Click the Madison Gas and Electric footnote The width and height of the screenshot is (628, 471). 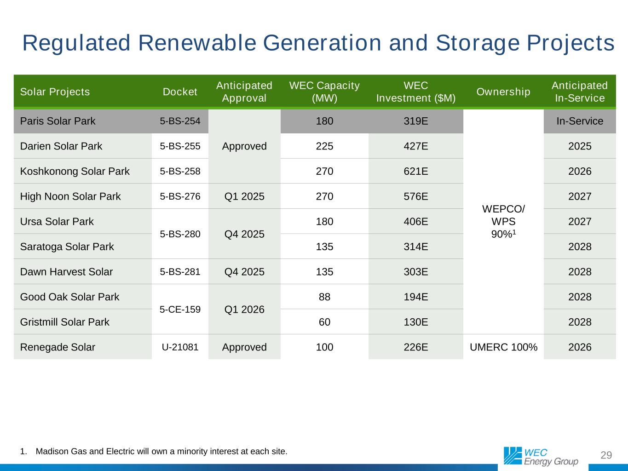point(154,451)
